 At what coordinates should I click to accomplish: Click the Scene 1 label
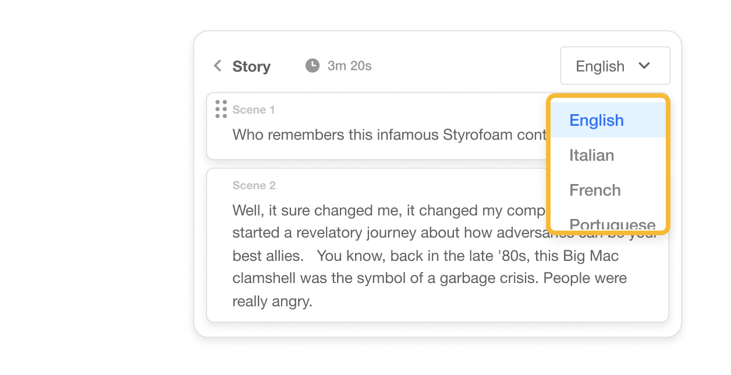click(x=254, y=109)
